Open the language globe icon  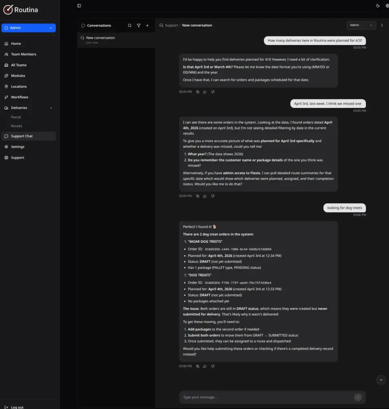(387, 6)
